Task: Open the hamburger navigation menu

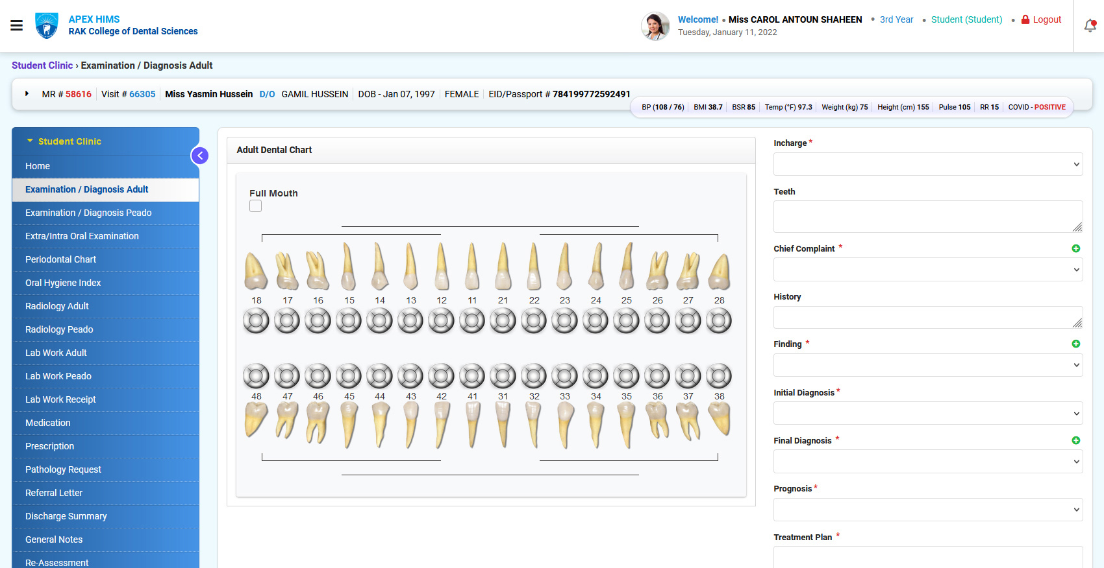Action: [17, 25]
